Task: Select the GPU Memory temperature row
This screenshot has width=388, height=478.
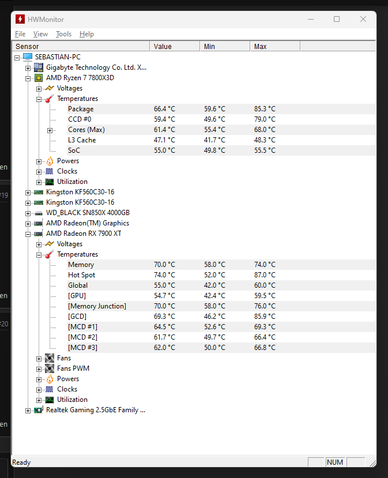Action: point(221,265)
